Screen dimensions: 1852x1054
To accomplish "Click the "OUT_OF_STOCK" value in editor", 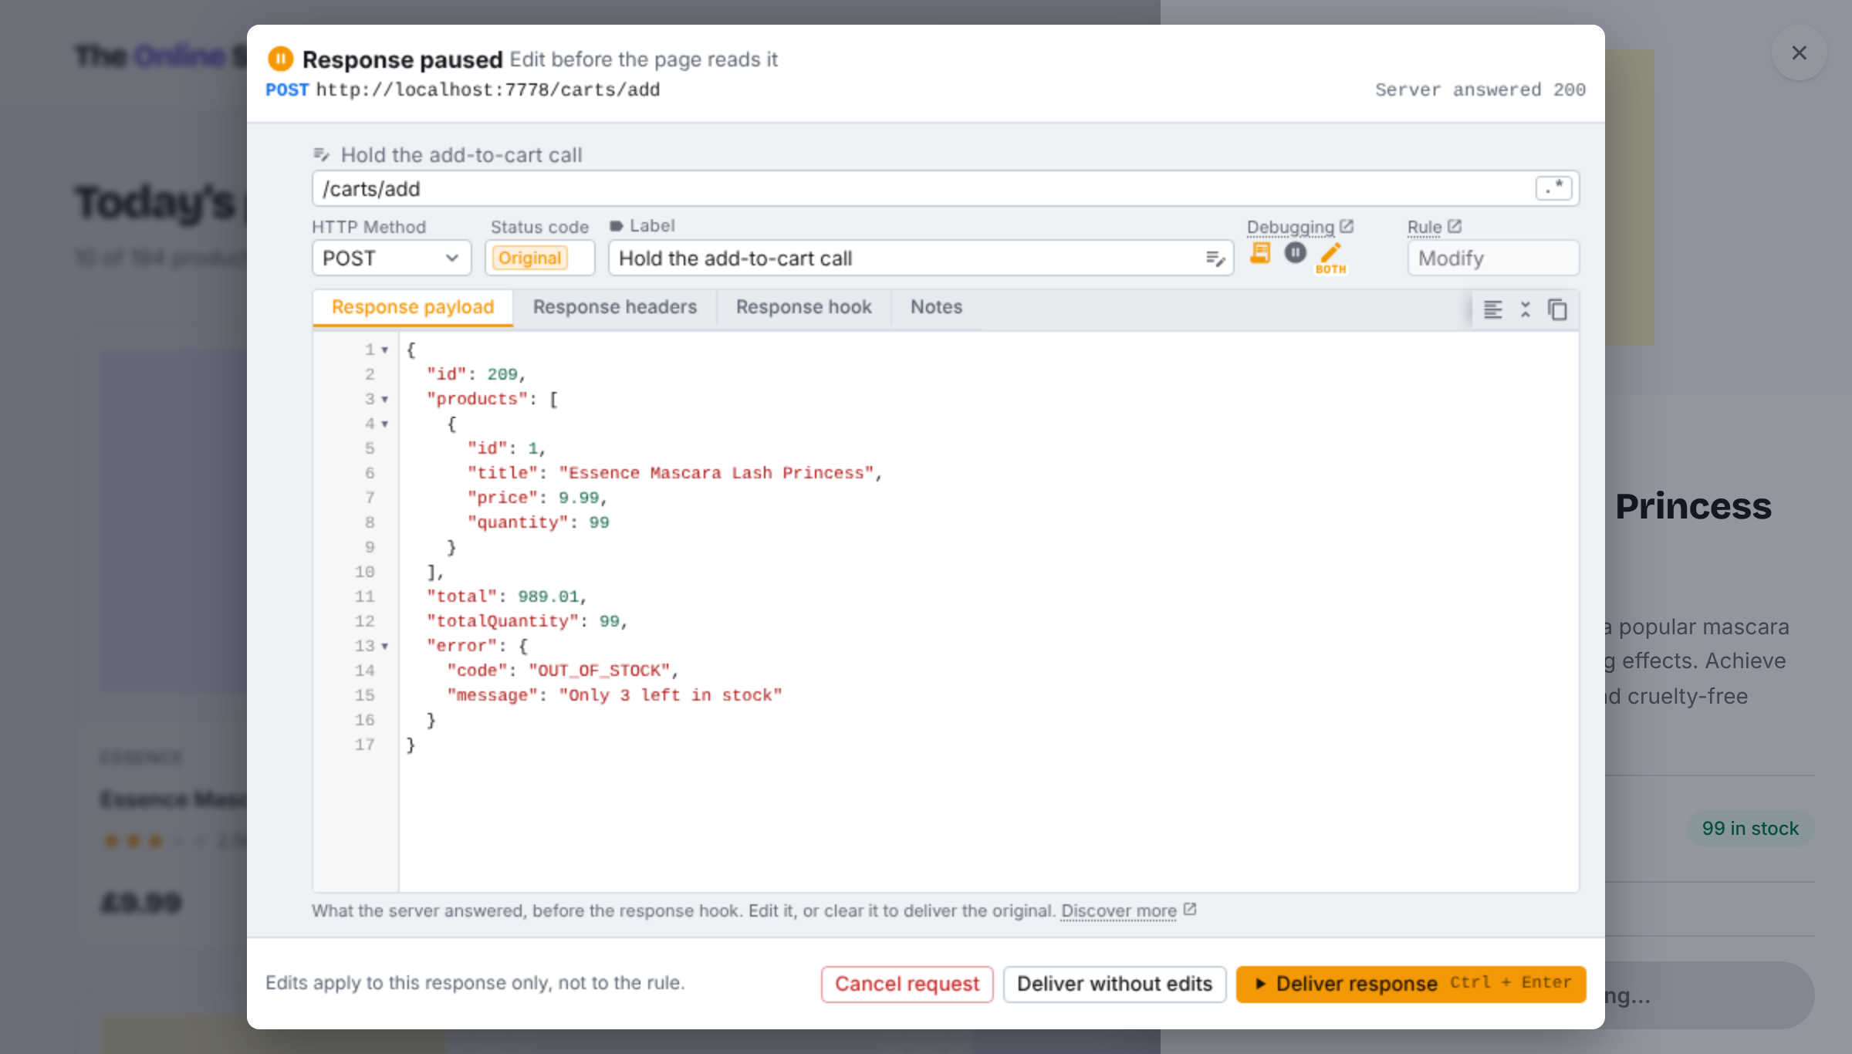I will [x=600, y=671].
